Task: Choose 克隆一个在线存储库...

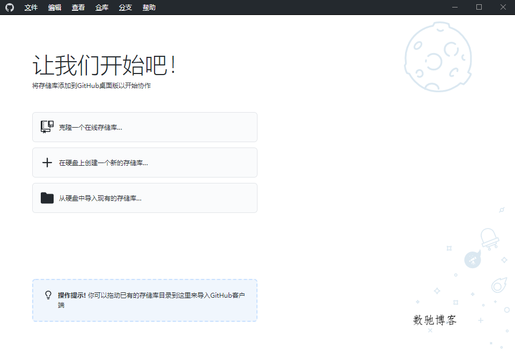Action: (x=145, y=127)
